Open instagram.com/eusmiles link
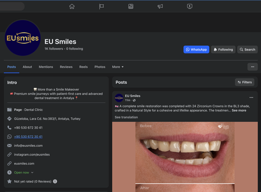This screenshot has height=192, width=261. tap(32, 155)
